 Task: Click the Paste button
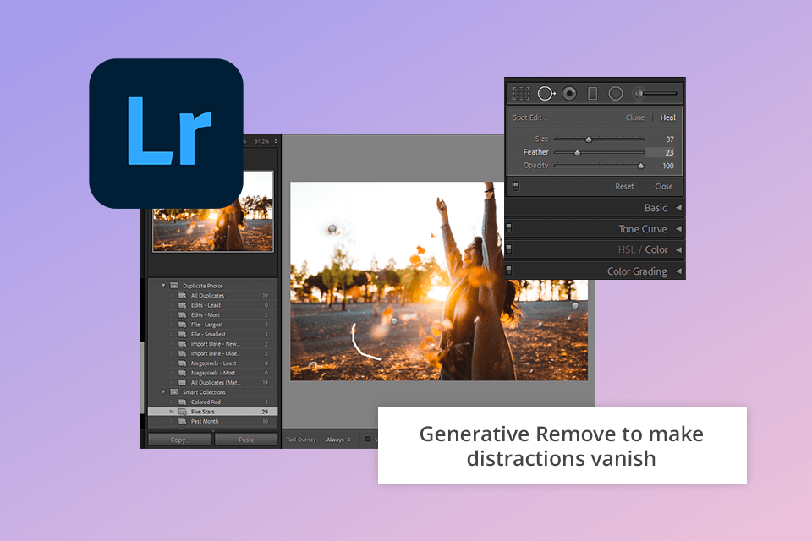pos(246,440)
